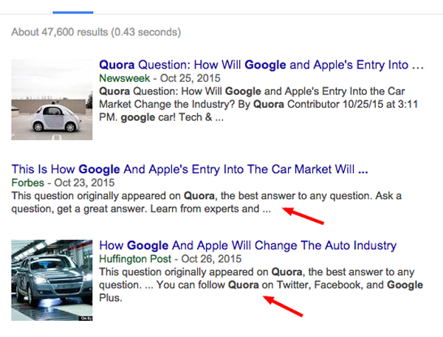
Task: Open 'How Google And Apple Will Change The Auto Industry'
Action: [247, 245]
